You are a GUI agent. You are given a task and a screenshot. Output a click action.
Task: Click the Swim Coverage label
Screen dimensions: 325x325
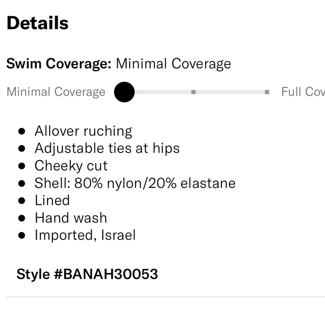(x=59, y=63)
